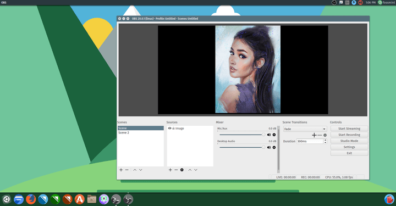Click REC: 00:00:00 status text
The width and height of the screenshot is (396, 206).
[x=310, y=177]
